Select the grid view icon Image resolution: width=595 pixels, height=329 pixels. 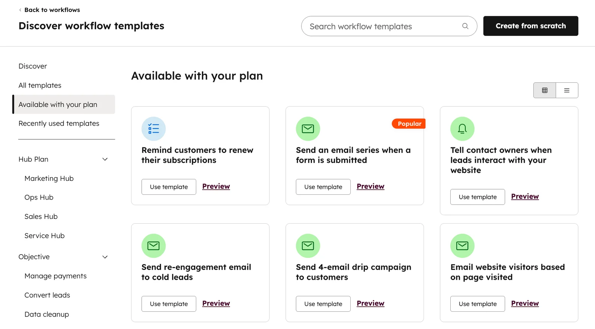(x=544, y=90)
